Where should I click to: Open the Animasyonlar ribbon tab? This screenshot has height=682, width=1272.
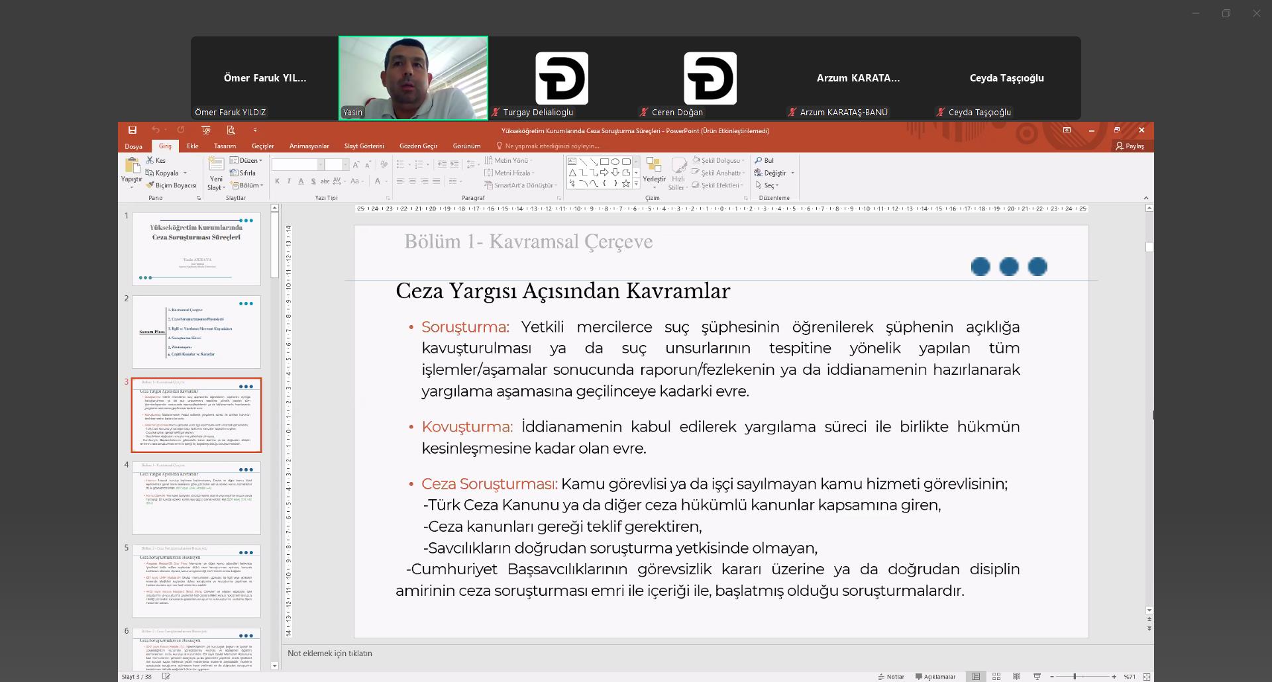point(309,146)
